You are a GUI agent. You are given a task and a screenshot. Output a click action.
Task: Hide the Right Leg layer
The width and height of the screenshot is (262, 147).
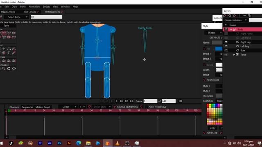click(226, 42)
